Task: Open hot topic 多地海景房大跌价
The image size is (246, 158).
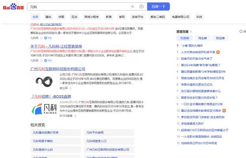Action: tap(192, 124)
